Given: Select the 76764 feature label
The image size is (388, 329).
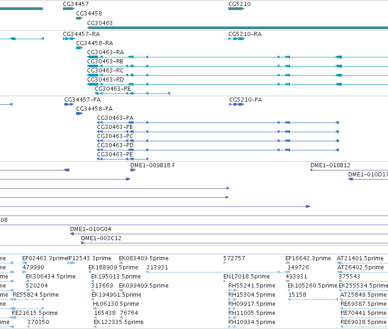Looking at the screenshot, I should (x=129, y=313).
